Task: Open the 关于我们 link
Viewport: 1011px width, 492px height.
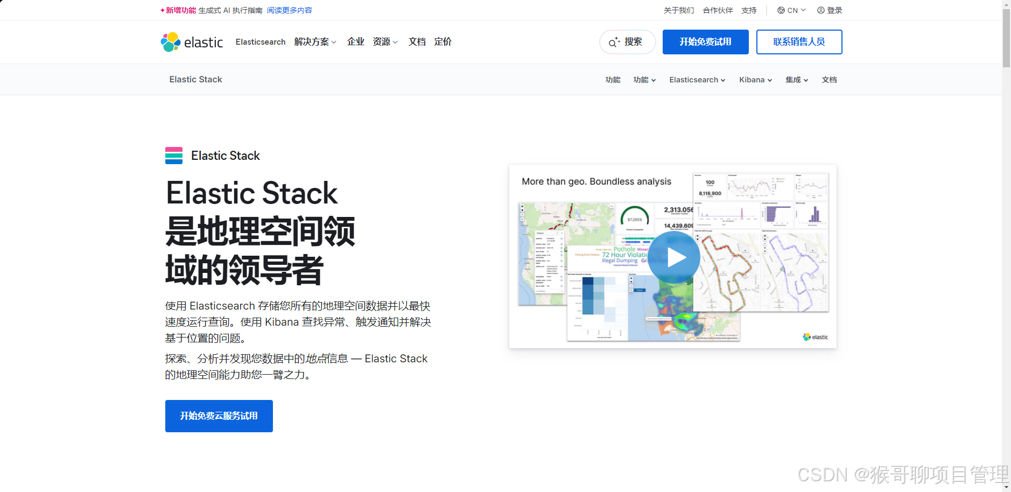Action: pos(679,10)
